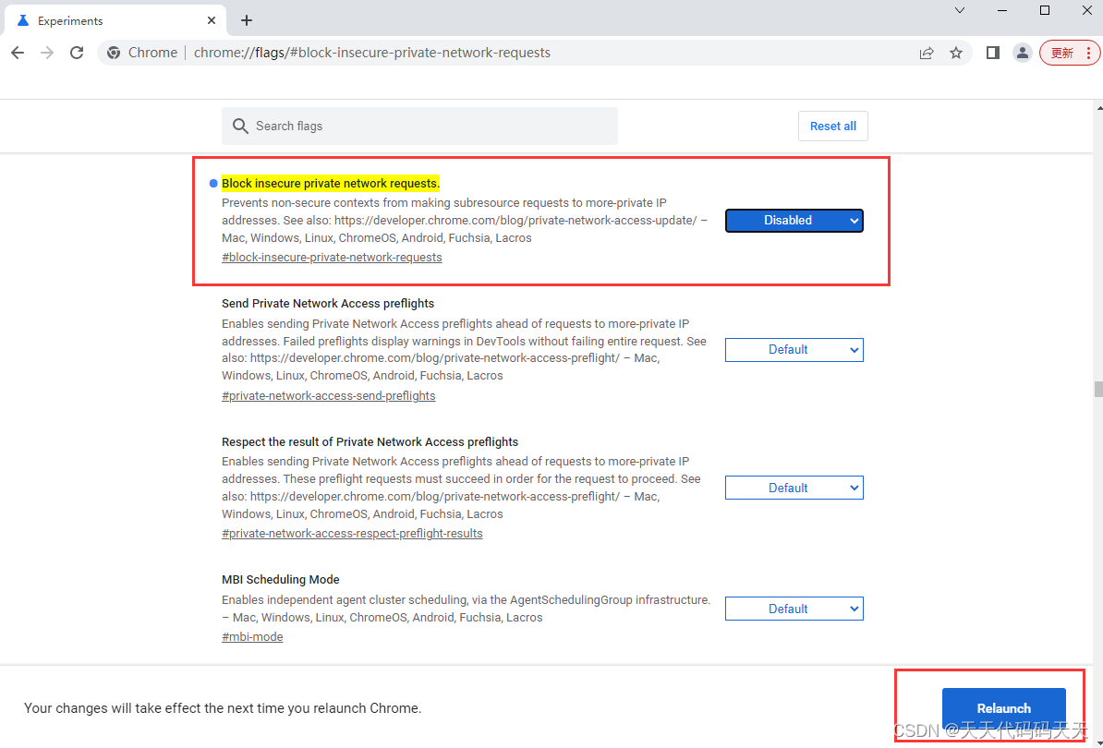Close the Experiments tab
Image resolution: width=1103 pixels, height=748 pixels.
coord(211,20)
